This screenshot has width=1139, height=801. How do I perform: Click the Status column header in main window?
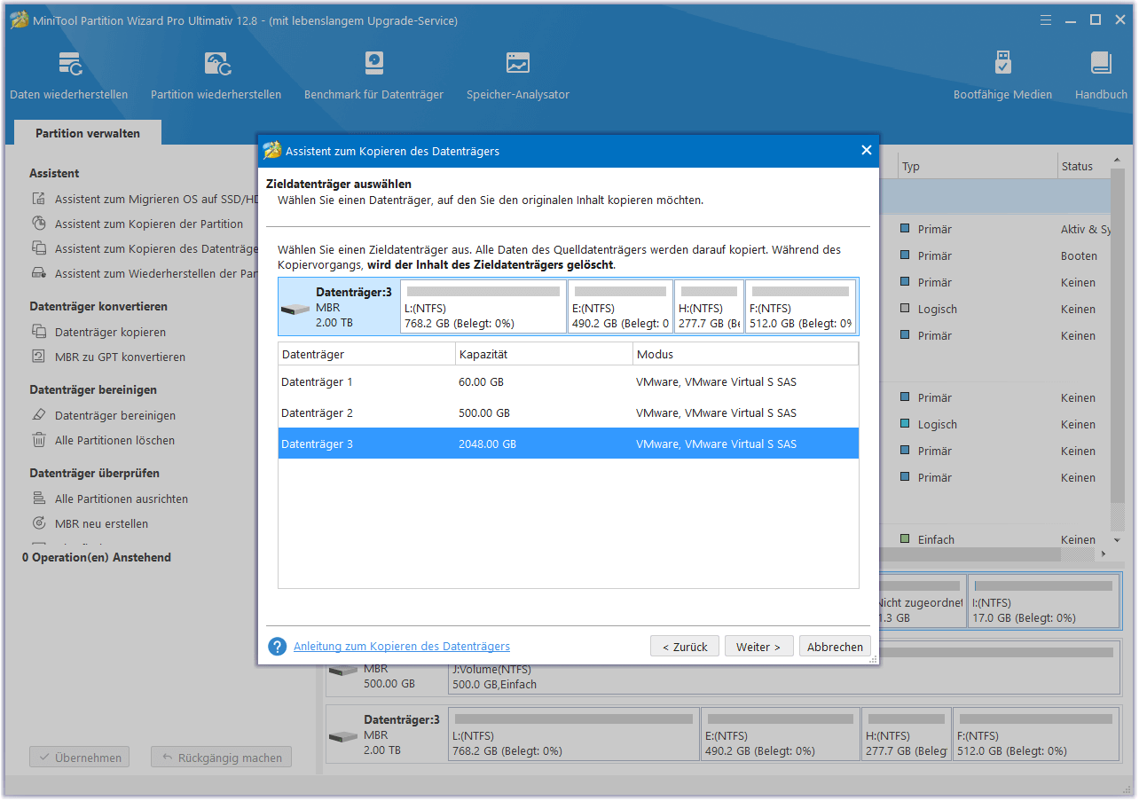pyautogui.click(x=1084, y=166)
